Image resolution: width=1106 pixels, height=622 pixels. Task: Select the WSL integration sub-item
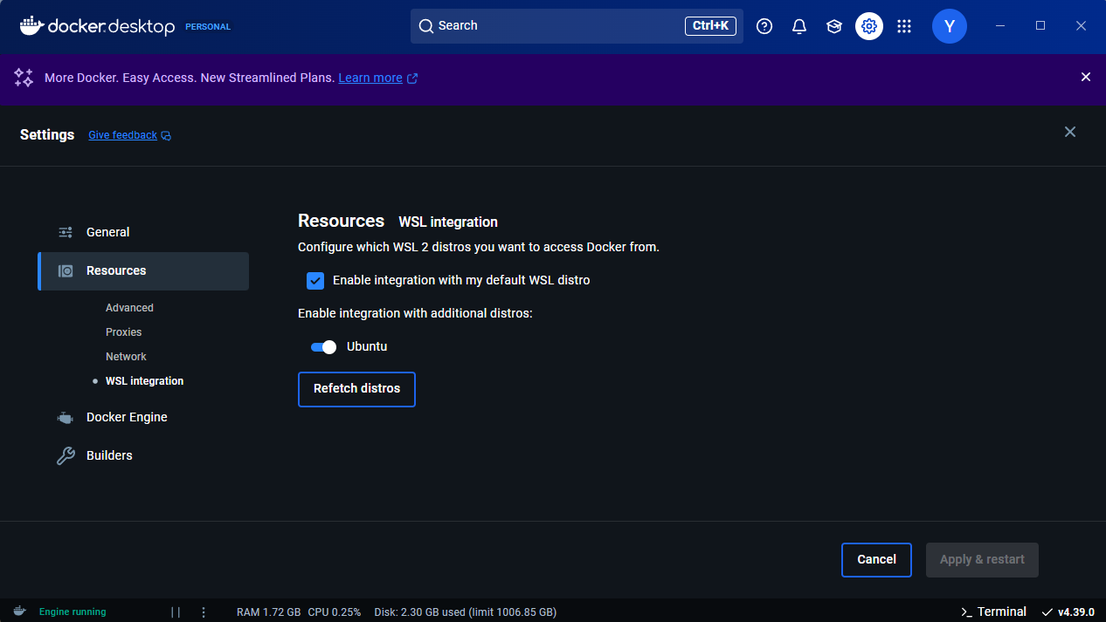click(x=144, y=381)
